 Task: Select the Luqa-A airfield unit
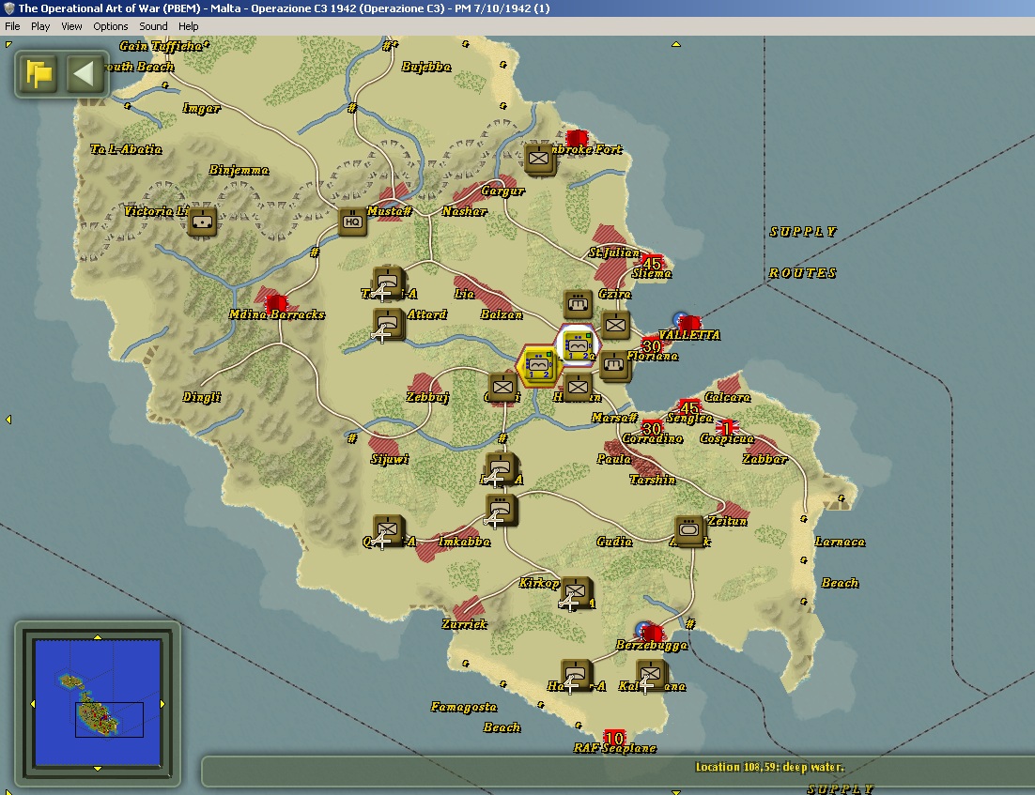pos(501,469)
